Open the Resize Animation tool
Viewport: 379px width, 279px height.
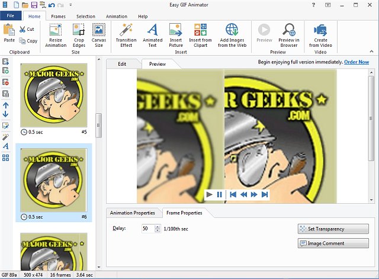click(x=56, y=36)
